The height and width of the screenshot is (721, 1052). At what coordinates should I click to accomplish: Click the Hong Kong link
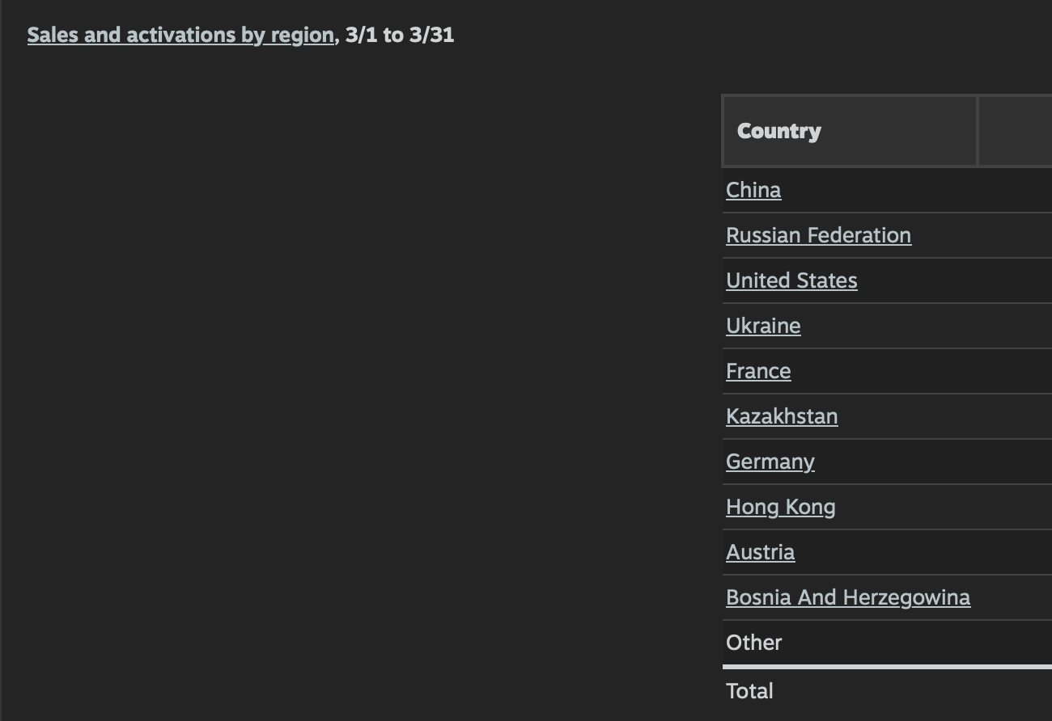click(x=780, y=507)
